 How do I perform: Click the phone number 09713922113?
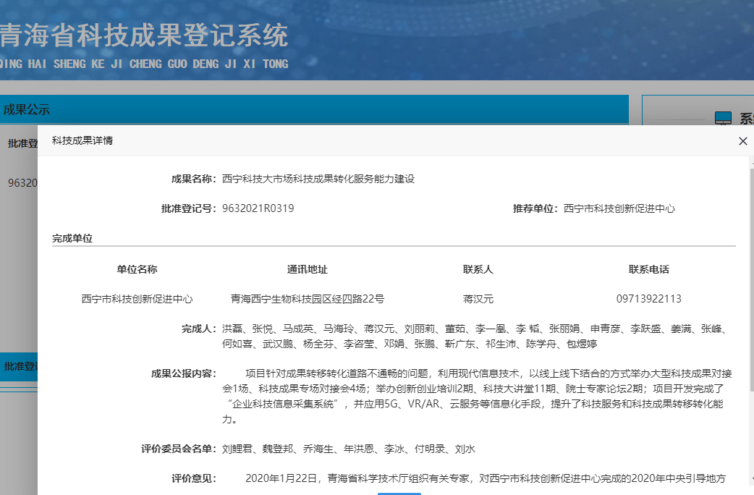(648, 298)
